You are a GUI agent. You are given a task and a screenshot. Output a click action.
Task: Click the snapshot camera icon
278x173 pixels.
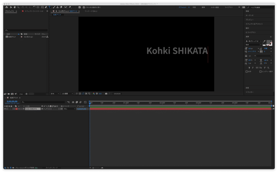[x=106, y=94]
